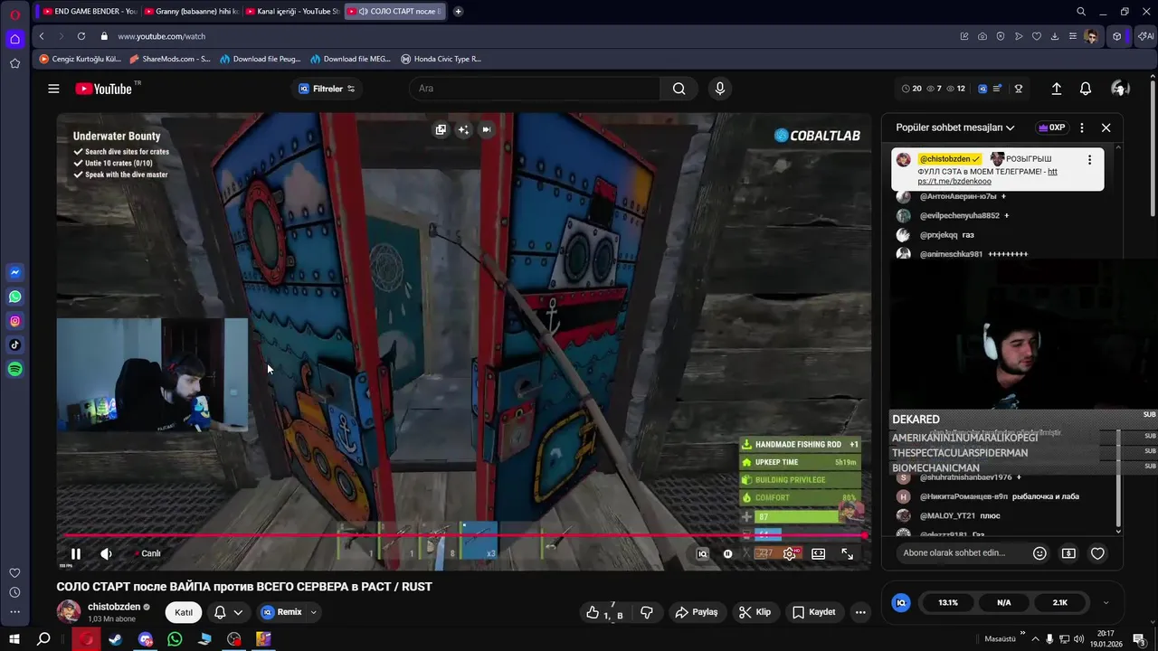1158x651 pixels.
Task: Open Opera AI button in the toolbar
Action: point(1146,36)
